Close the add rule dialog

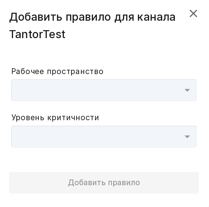193,13
